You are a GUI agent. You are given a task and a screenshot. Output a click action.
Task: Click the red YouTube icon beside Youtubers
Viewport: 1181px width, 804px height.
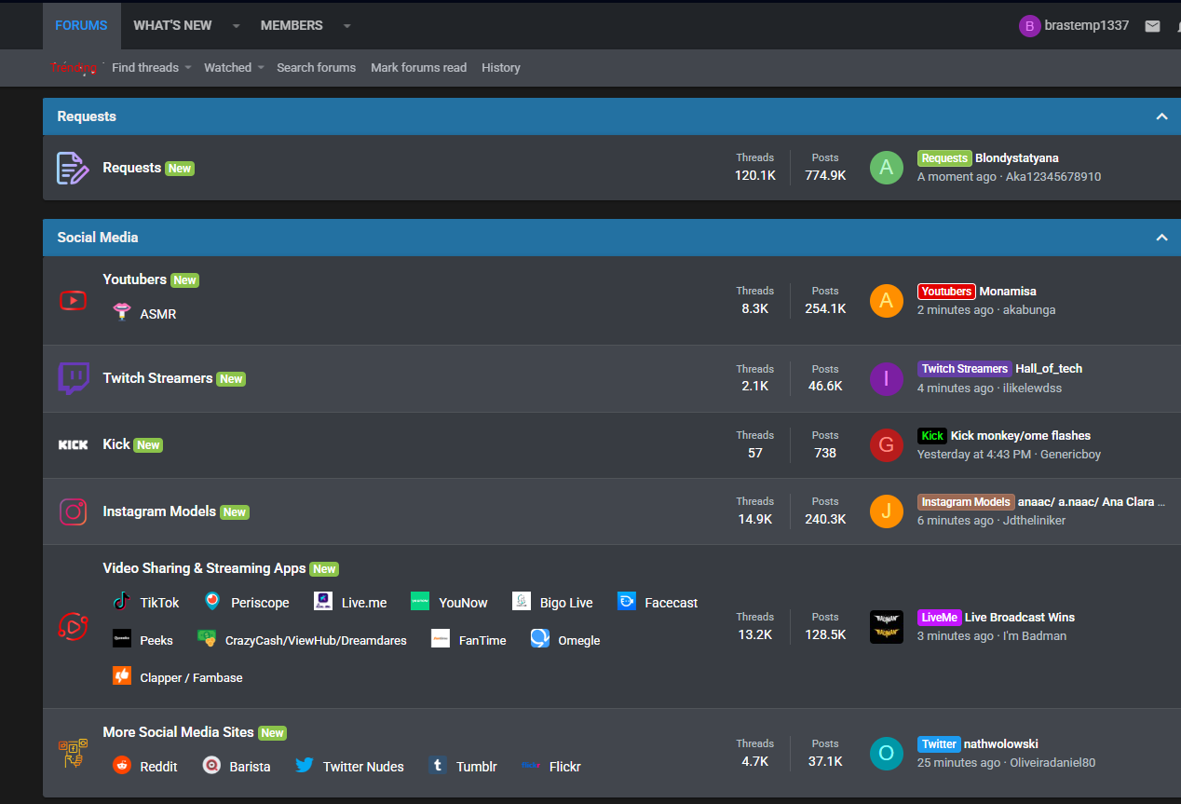pyautogui.click(x=73, y=300)
